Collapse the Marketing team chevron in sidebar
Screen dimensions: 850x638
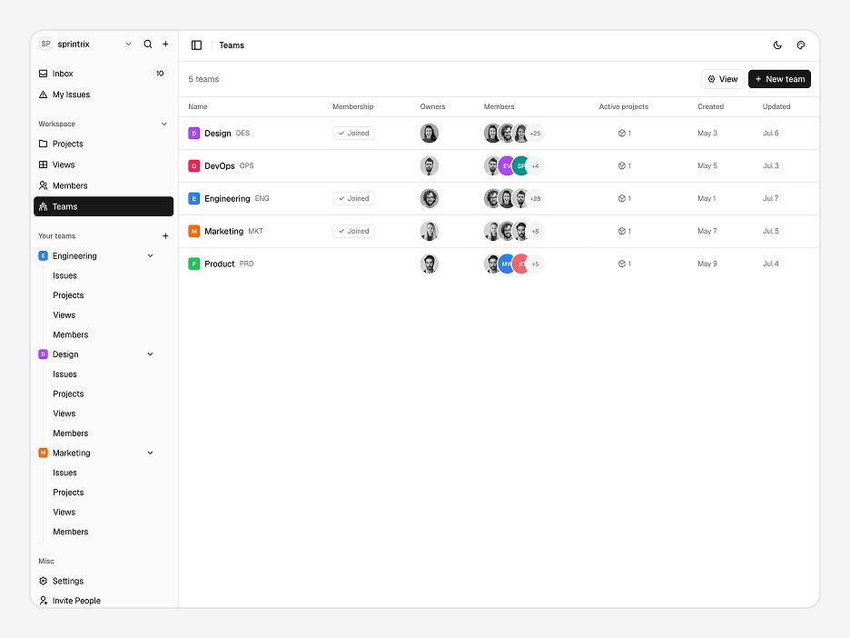pyautogui.click(x=150, y=453)
